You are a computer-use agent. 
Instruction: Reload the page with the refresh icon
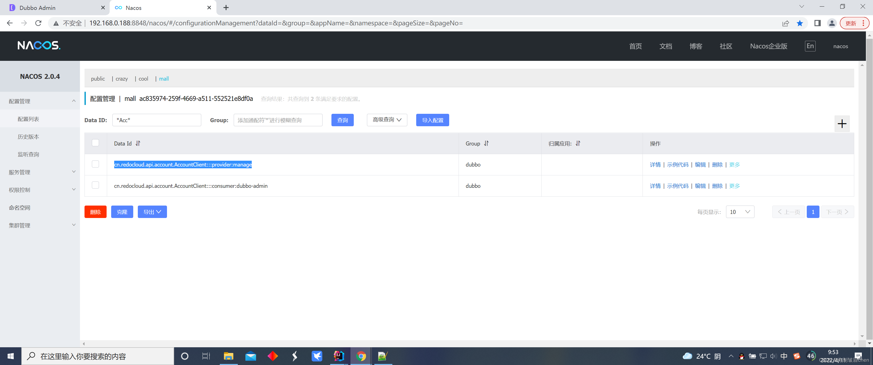(38, 23)
